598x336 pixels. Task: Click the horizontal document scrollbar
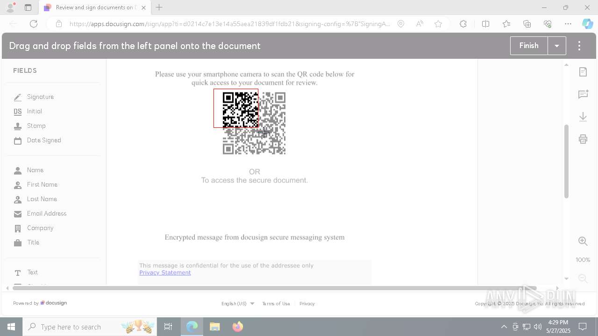coord(274,288)
